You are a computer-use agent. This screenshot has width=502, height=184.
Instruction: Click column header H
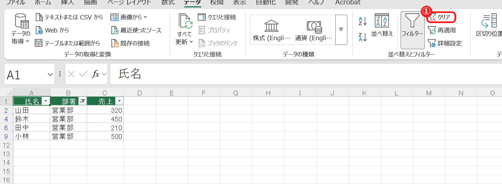(x=268, y=93)
